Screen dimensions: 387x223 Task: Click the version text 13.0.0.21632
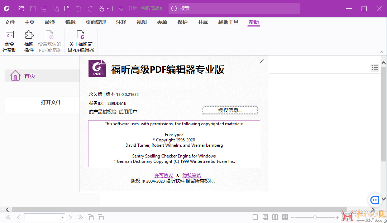pos(127,94)
